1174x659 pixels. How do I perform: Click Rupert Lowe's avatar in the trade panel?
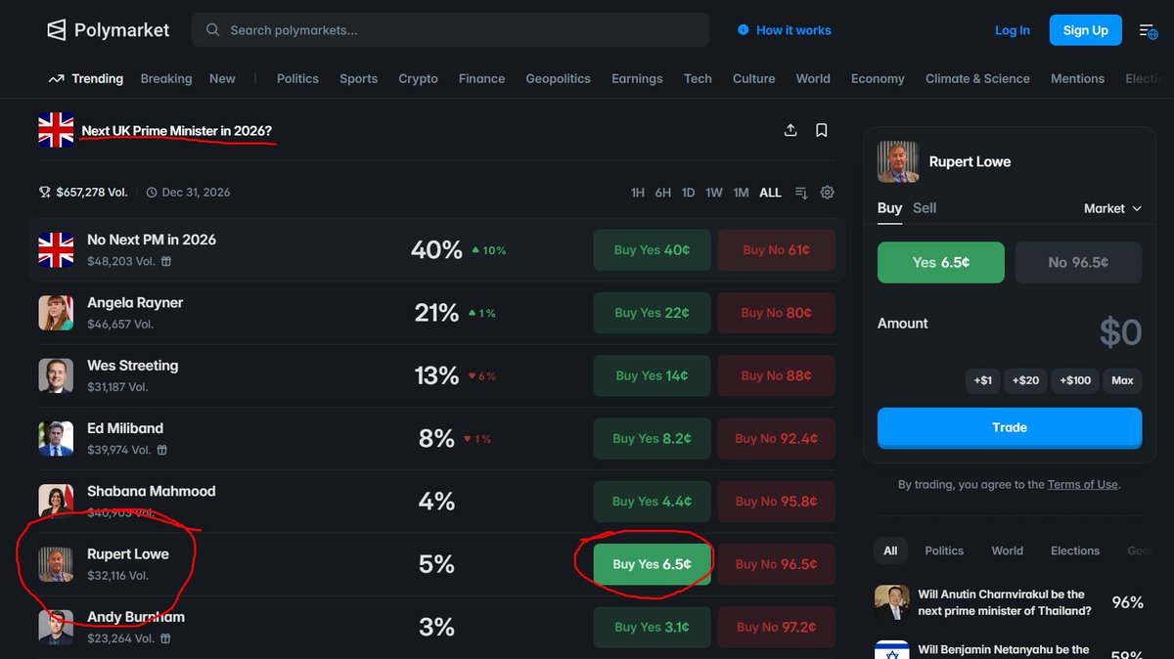(898, 162)
